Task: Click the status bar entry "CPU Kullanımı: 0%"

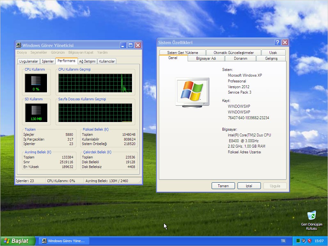Action: coord(61,181)
